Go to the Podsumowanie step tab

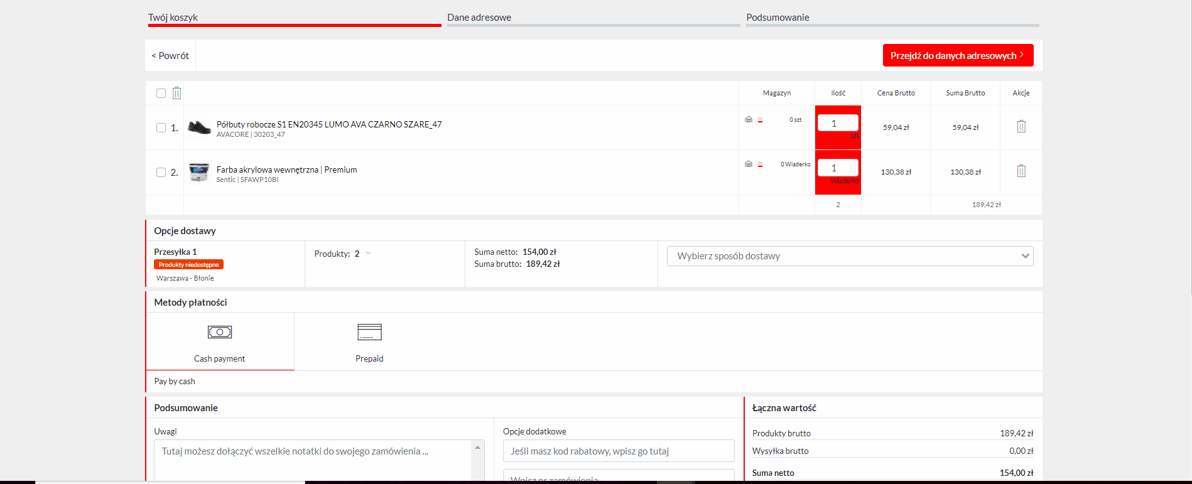[x=778, y=18]
